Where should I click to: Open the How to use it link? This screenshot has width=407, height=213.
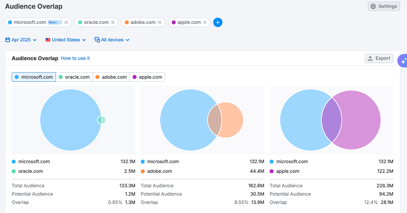(75, 58)
